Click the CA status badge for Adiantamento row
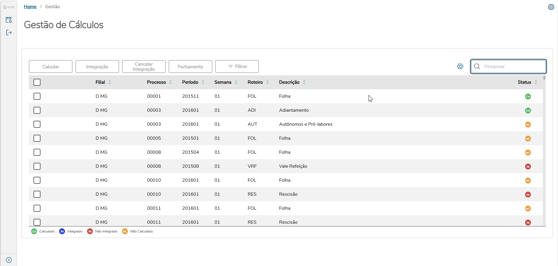Viewport: 558px width, 266px height. tap(528, 111)
